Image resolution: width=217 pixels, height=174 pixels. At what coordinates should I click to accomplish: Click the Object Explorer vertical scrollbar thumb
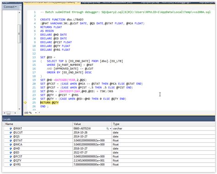[19, 33]
